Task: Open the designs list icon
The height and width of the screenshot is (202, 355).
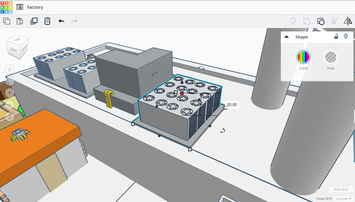Action: point(20,7)
